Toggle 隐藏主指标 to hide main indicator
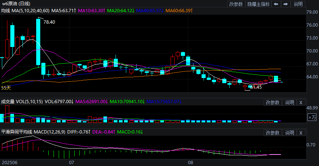Image resolution: width=319 pixels, height=166 pixels. pos(258,4)
